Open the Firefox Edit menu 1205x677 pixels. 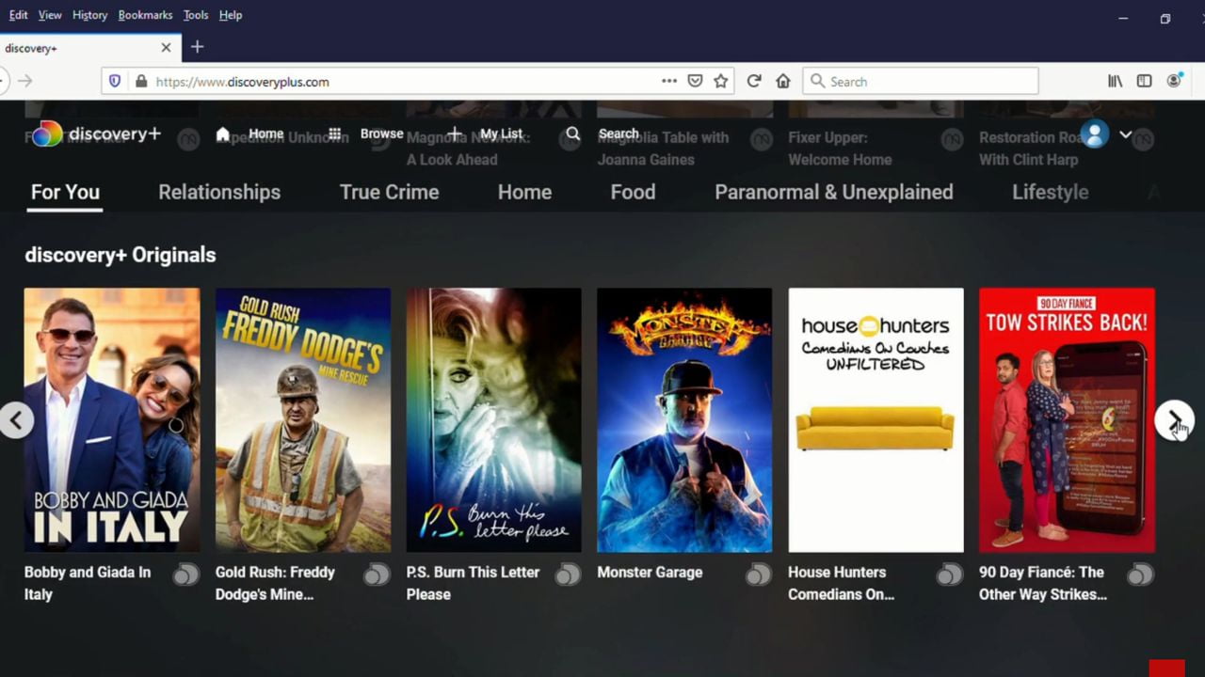pyautogui.click(x=18, y=15)
